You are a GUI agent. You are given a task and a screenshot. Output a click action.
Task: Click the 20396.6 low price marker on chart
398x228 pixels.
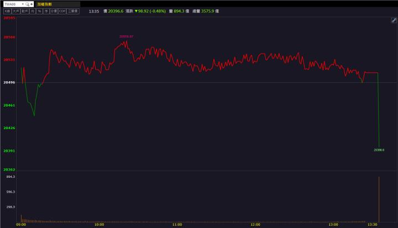(x=379, y=150)
